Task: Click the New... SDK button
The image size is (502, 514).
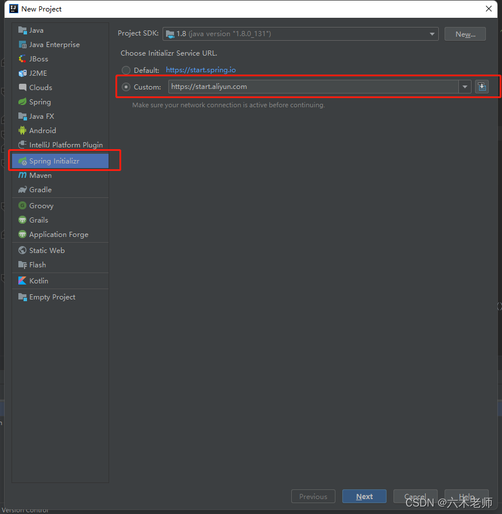Action: 465,34
